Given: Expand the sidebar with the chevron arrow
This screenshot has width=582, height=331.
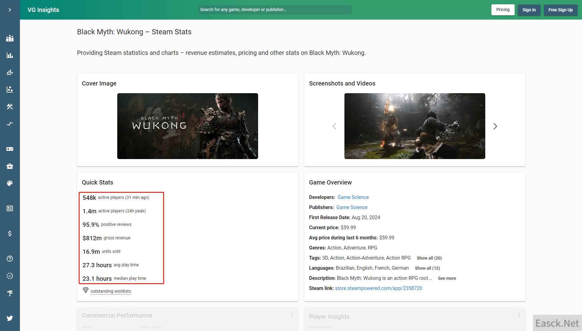Looking at the screenshot, I should 10,10.
